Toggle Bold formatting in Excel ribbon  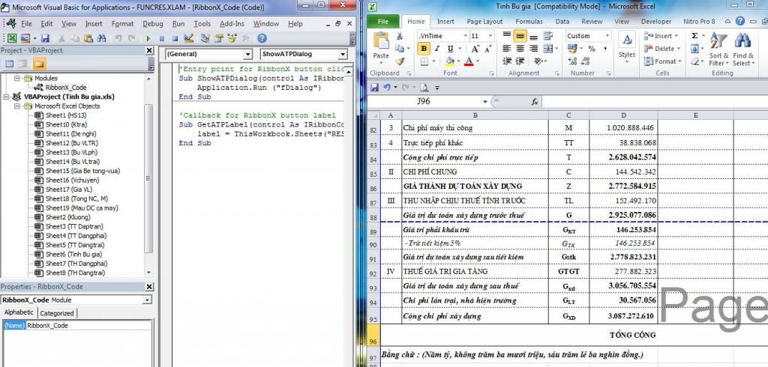point(424,49)
